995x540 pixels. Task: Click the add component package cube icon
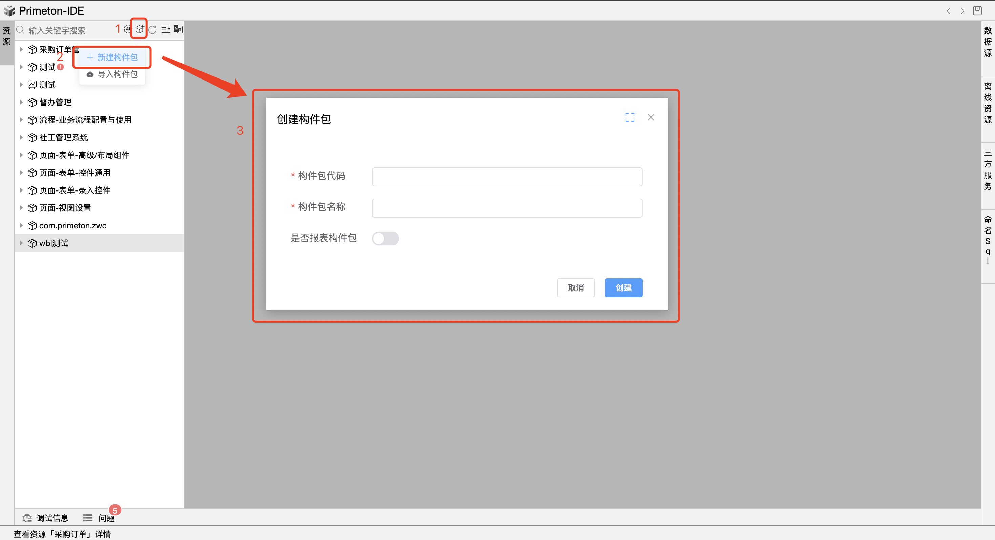click(140, 29)
